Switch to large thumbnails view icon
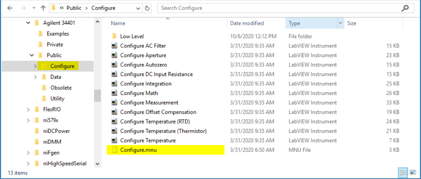This screenshot has height=179, width=421. coord(413,173)
